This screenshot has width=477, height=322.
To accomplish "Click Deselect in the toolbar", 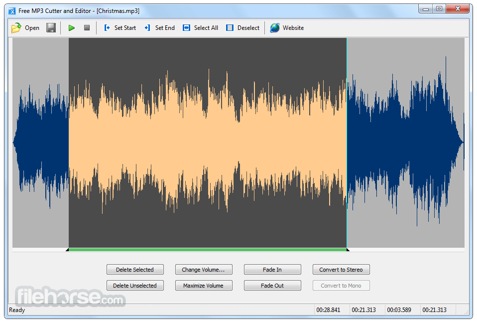I will pos(243,28).
